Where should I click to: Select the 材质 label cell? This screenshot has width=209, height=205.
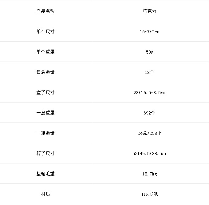[45, 194]
